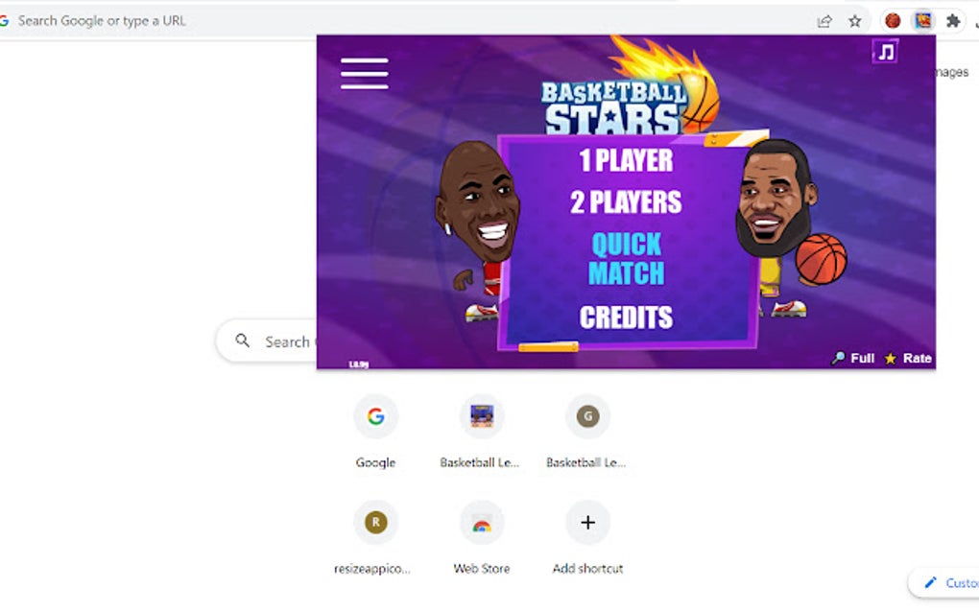Open game in Full screen

853,358
